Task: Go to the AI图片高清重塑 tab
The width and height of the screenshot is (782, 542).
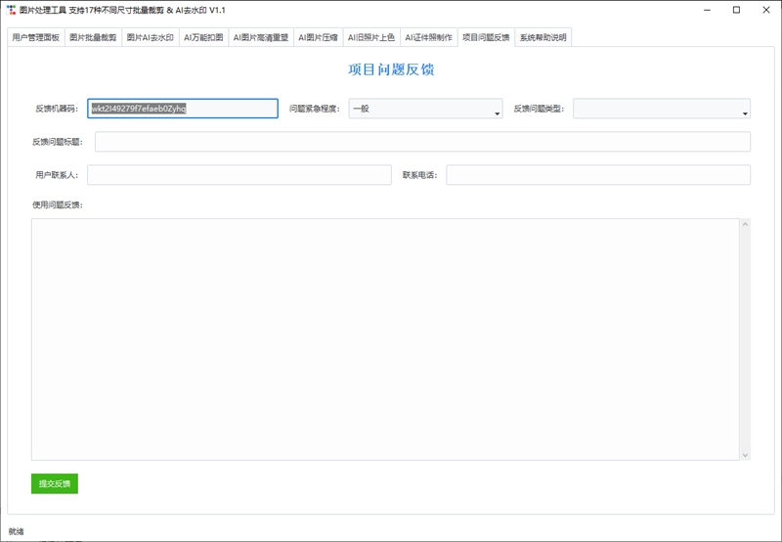Action: point(261,37)
